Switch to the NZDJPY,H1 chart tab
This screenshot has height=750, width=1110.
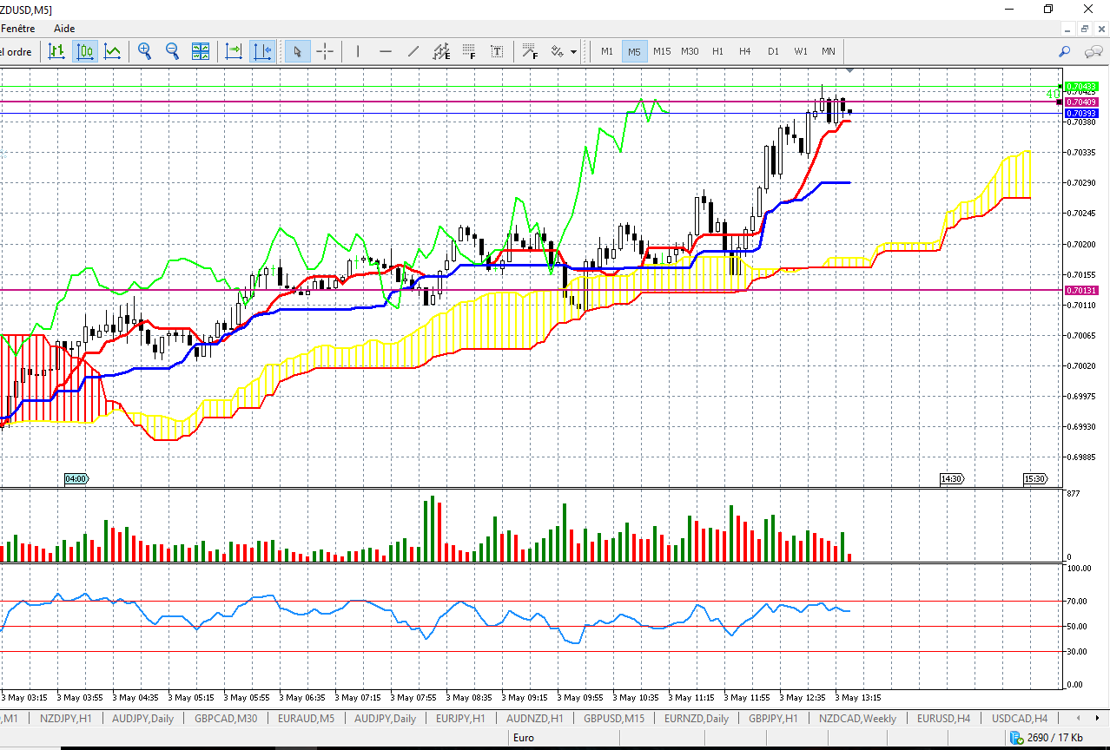66,719
